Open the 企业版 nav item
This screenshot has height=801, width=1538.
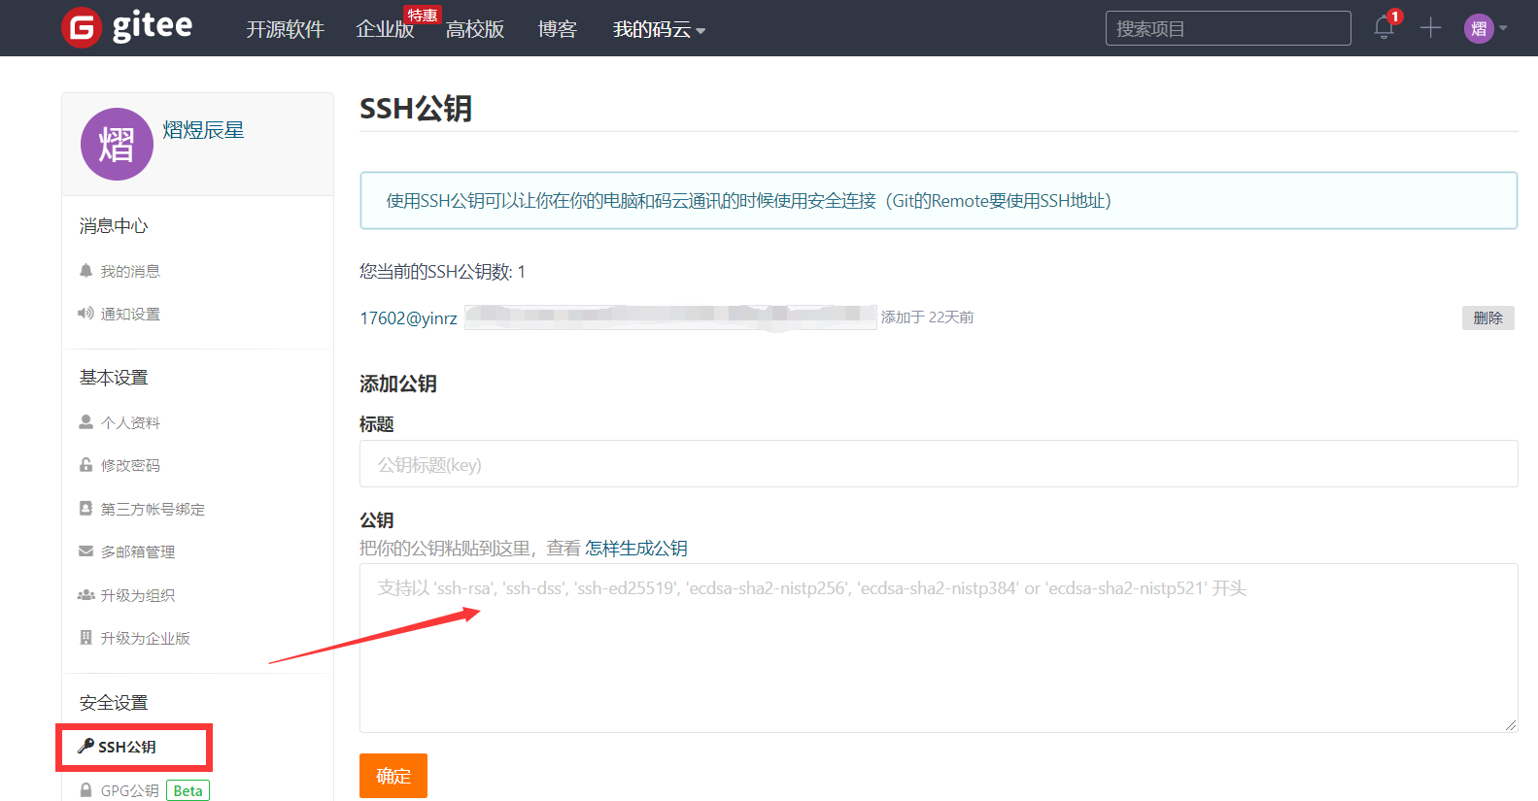tap(385, 30)
